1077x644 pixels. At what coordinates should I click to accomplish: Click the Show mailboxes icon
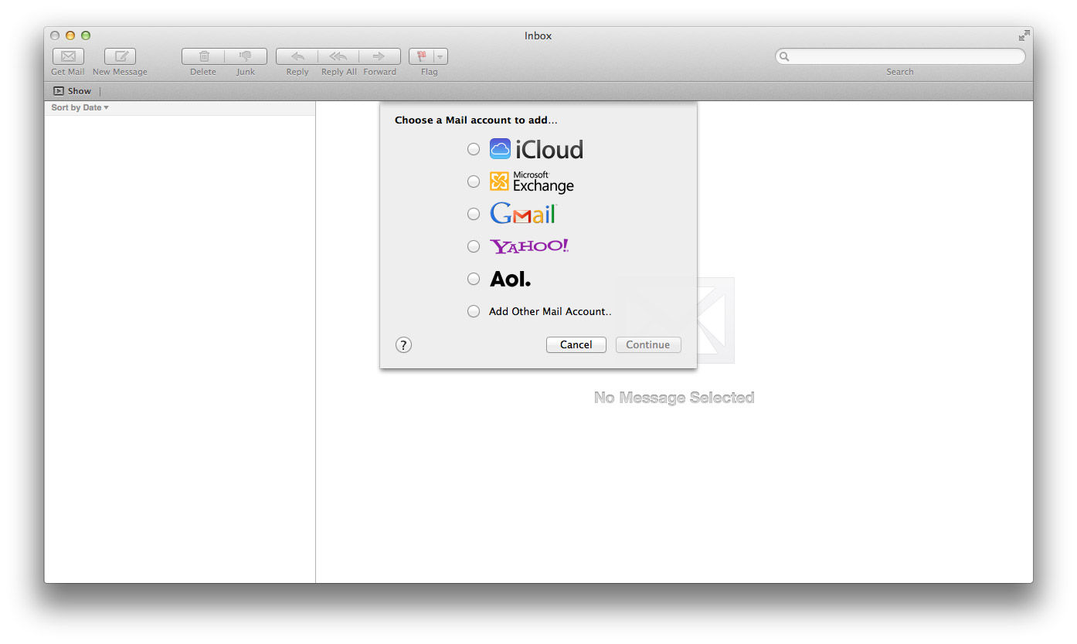pos(59,91)
